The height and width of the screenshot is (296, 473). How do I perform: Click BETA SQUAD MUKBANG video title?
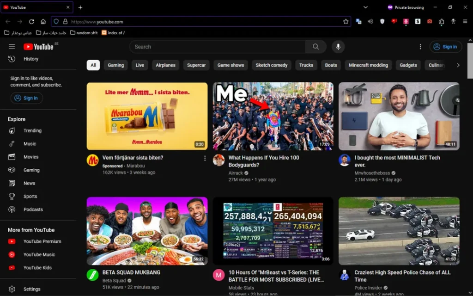click(131, 272)
